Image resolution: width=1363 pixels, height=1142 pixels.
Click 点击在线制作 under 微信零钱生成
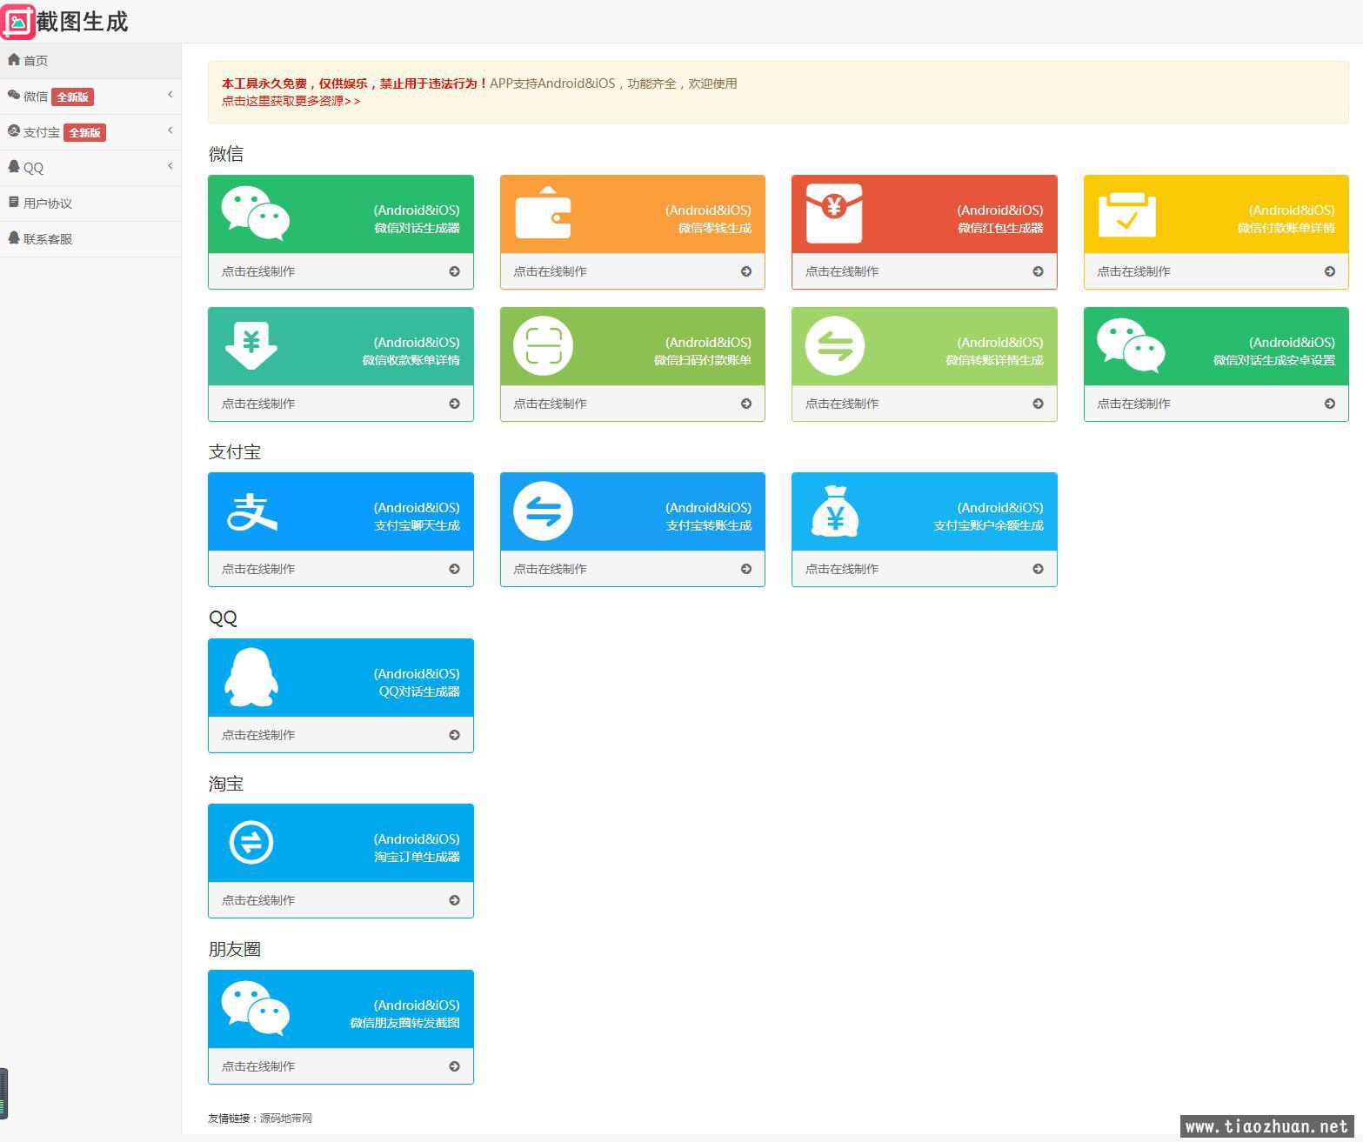tap(550, 271)
